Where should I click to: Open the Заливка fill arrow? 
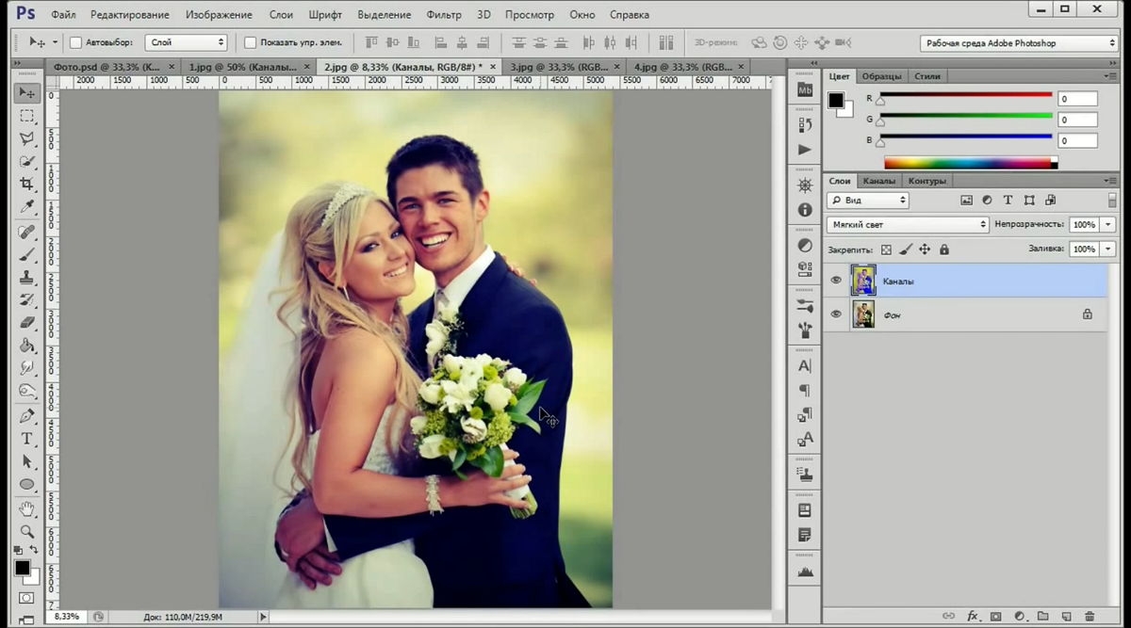coord(1108,250)
